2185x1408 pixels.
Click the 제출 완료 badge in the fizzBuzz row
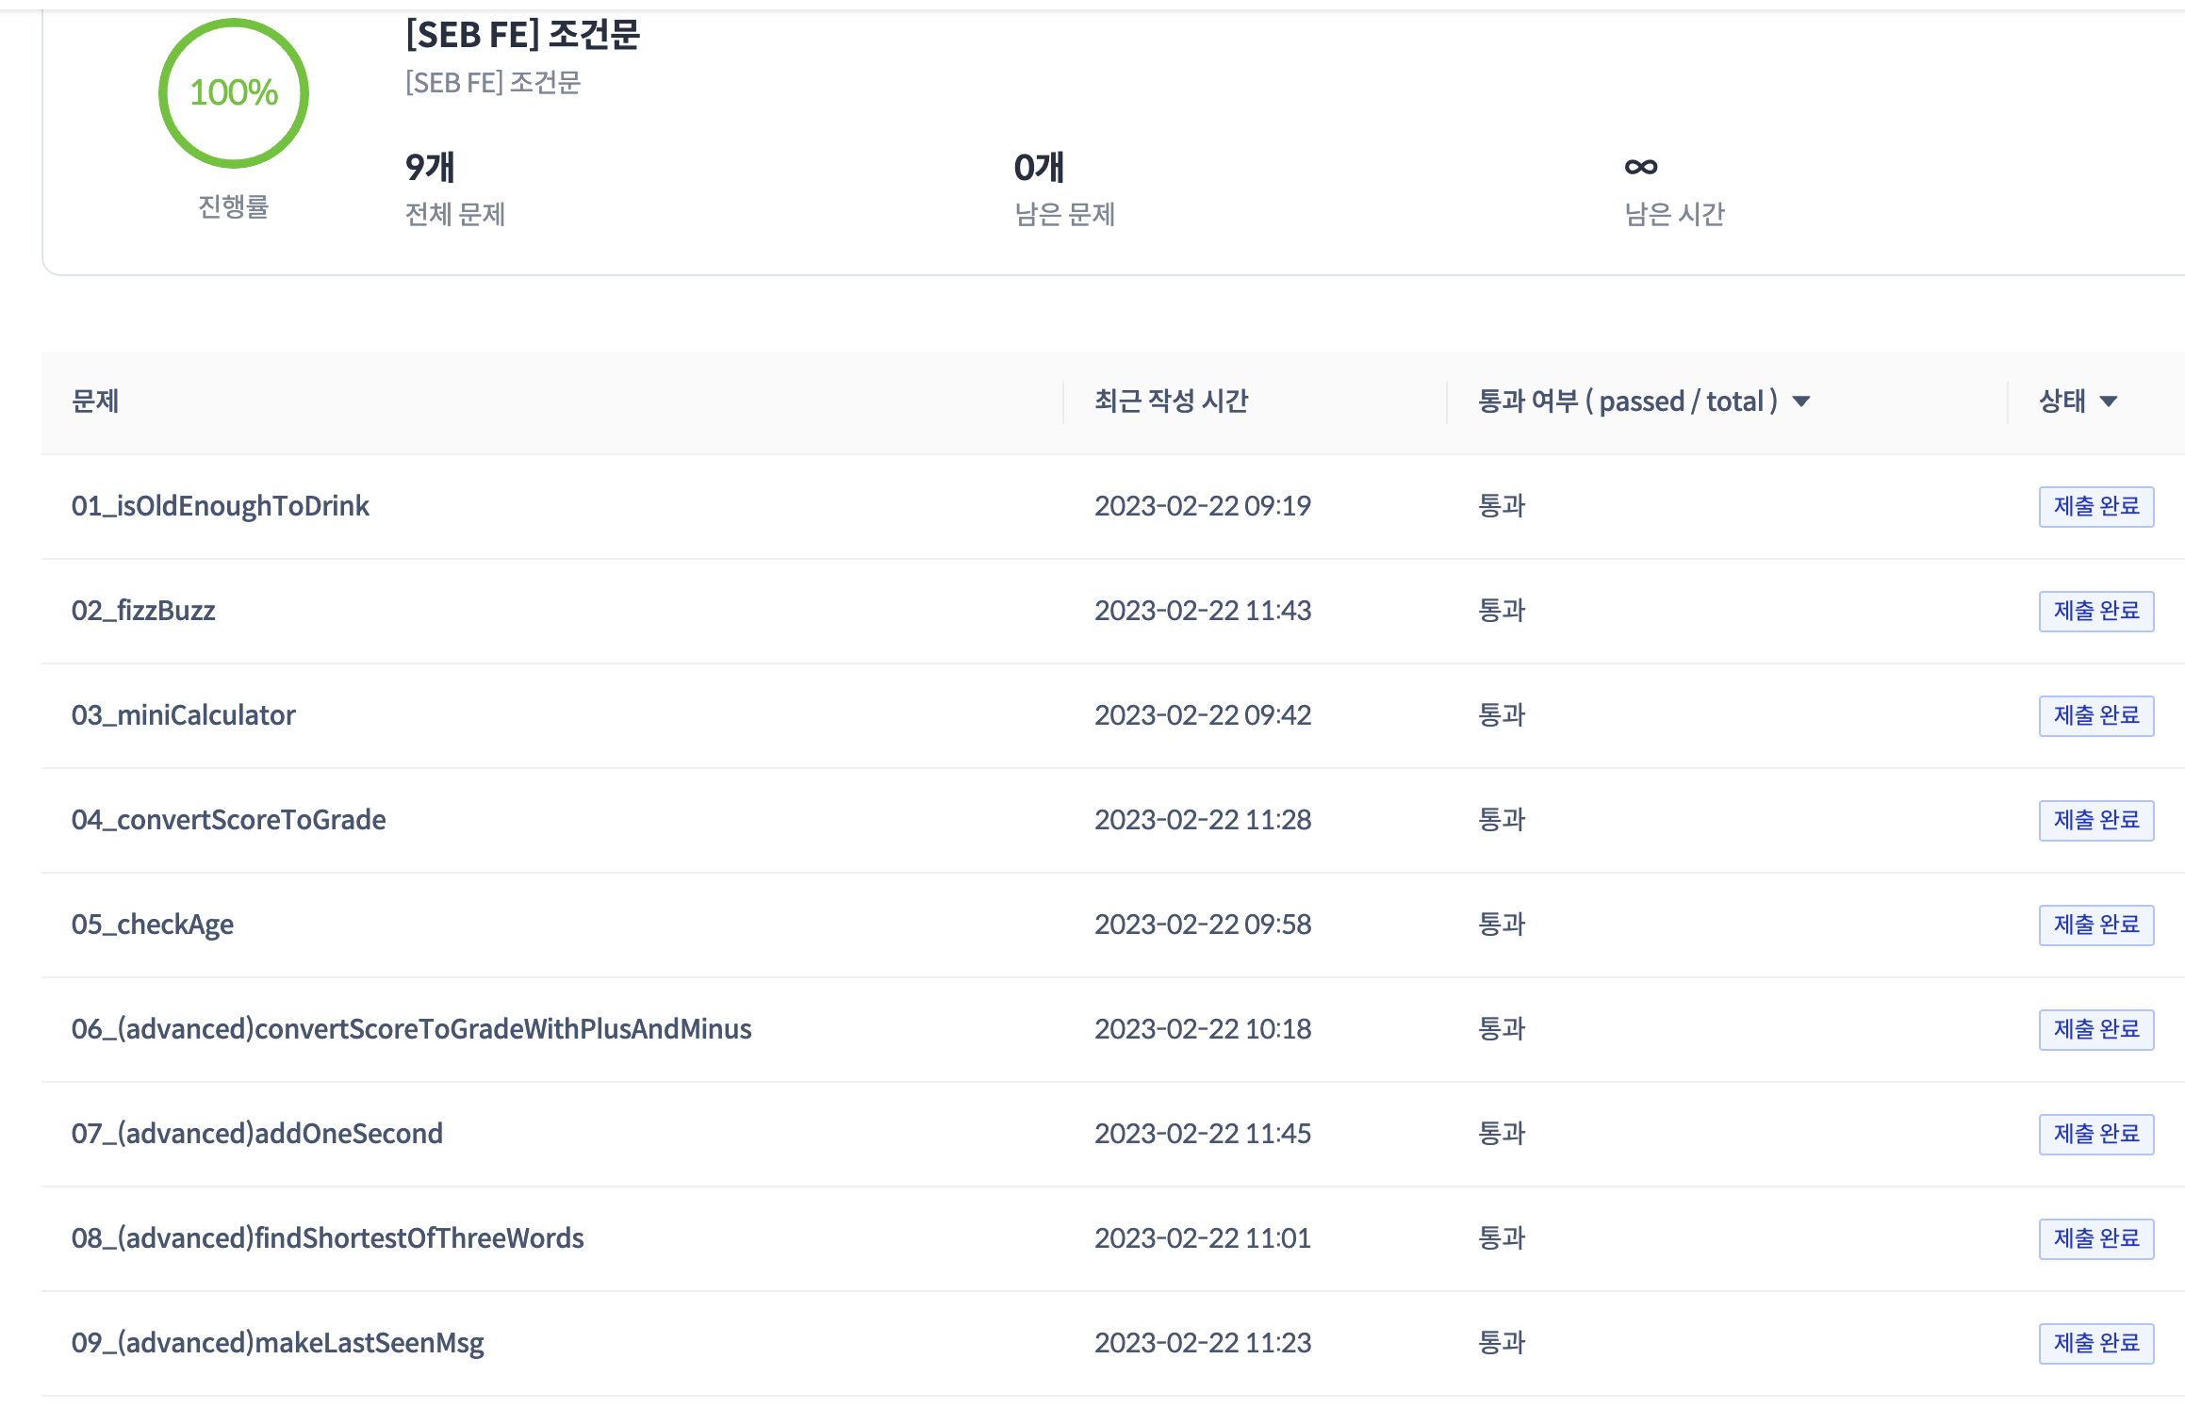(2095, 612)
